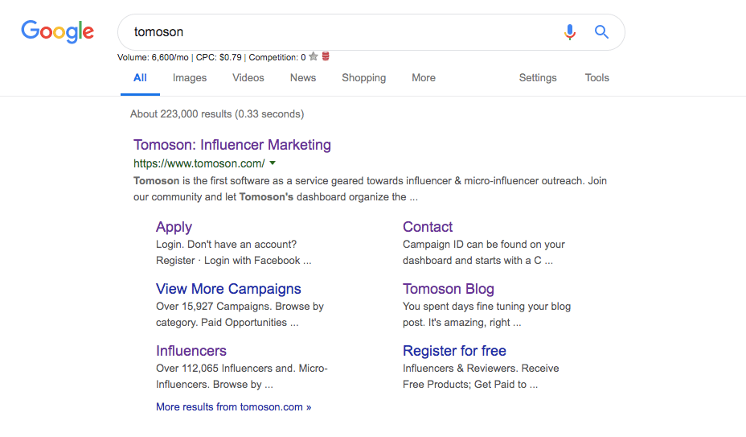Expand the tomoson.com URL dropdown arrow
The height and width of the screenshot is (437, 746).
point(273,163)
